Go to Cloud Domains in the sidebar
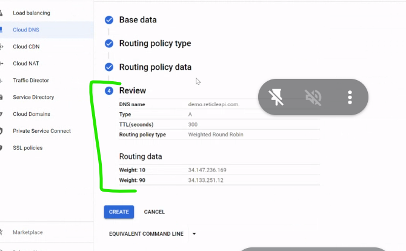Image resolution: width=406 pixels, height=251 pixels. click(x=32, y=114)
